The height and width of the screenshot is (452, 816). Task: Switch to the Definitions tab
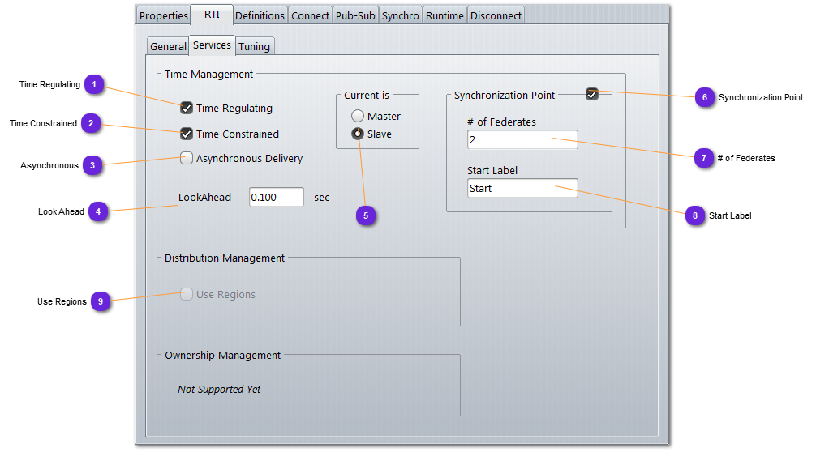[x=260, y=15]
